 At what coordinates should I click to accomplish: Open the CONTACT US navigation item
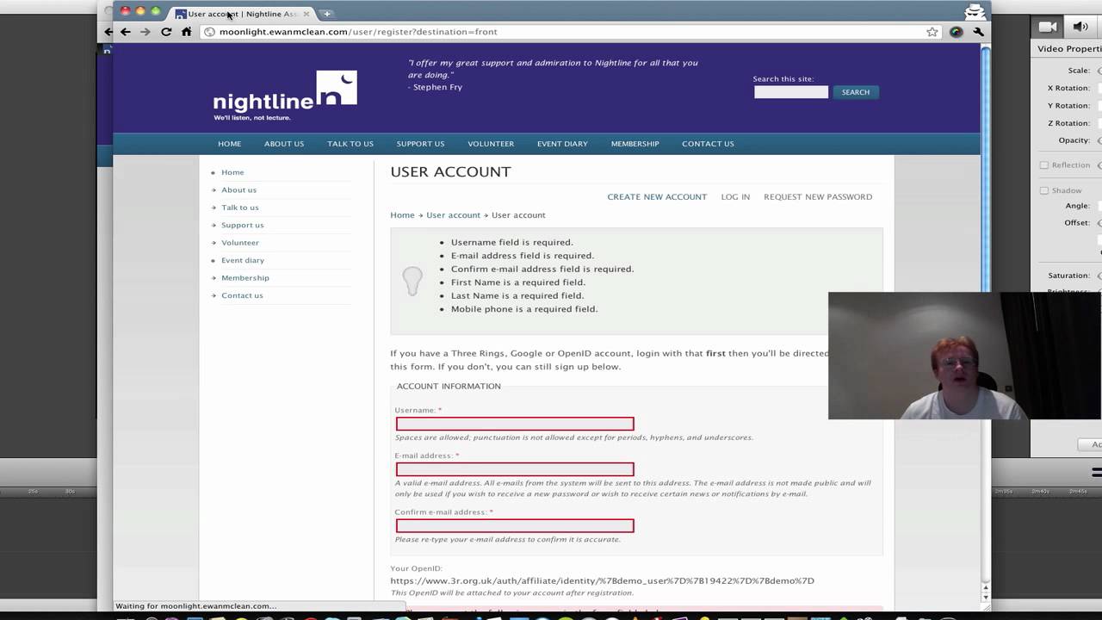pyautogui.click(x=708, y=144)
